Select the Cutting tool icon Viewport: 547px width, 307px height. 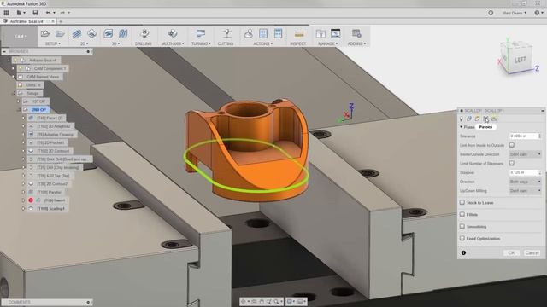coord(227,34)
